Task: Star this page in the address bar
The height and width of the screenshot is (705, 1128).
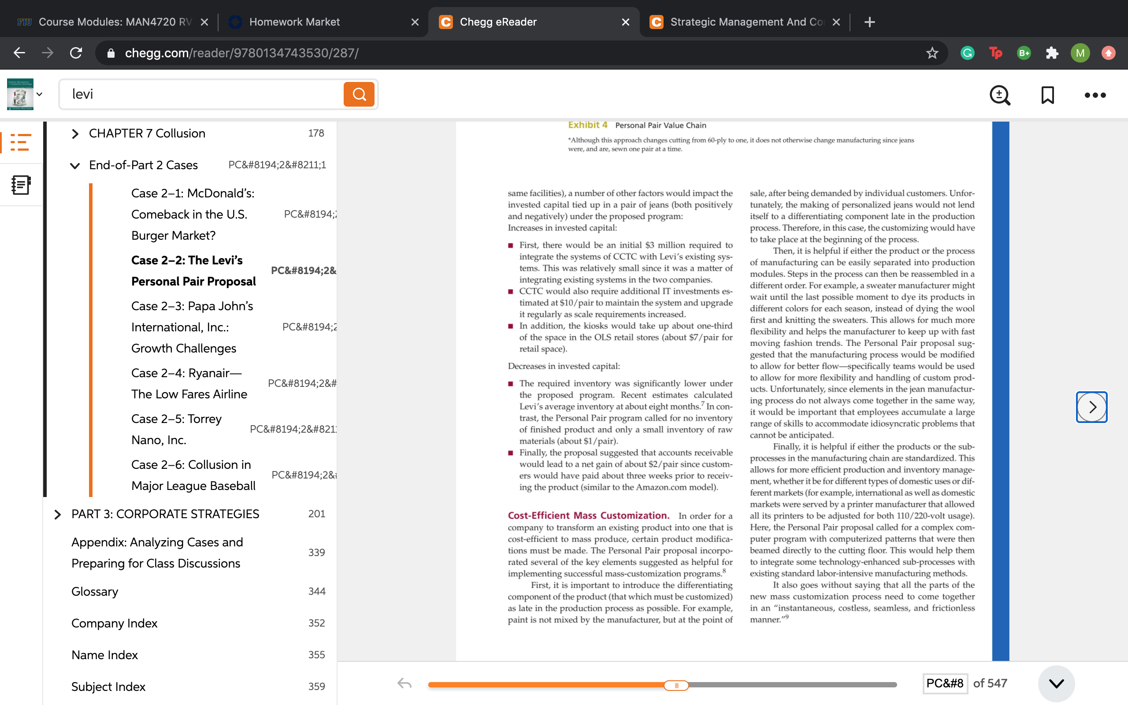Action: pyautogui.click(x=932, y=53)
